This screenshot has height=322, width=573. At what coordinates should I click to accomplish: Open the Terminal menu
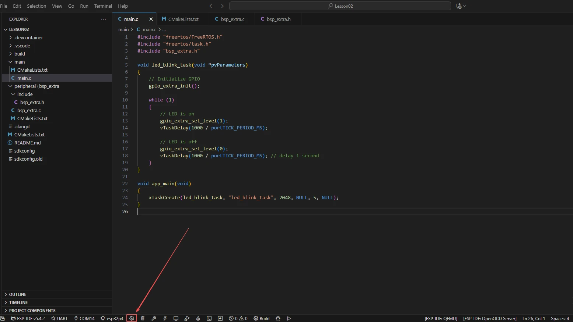click(103, 6)
